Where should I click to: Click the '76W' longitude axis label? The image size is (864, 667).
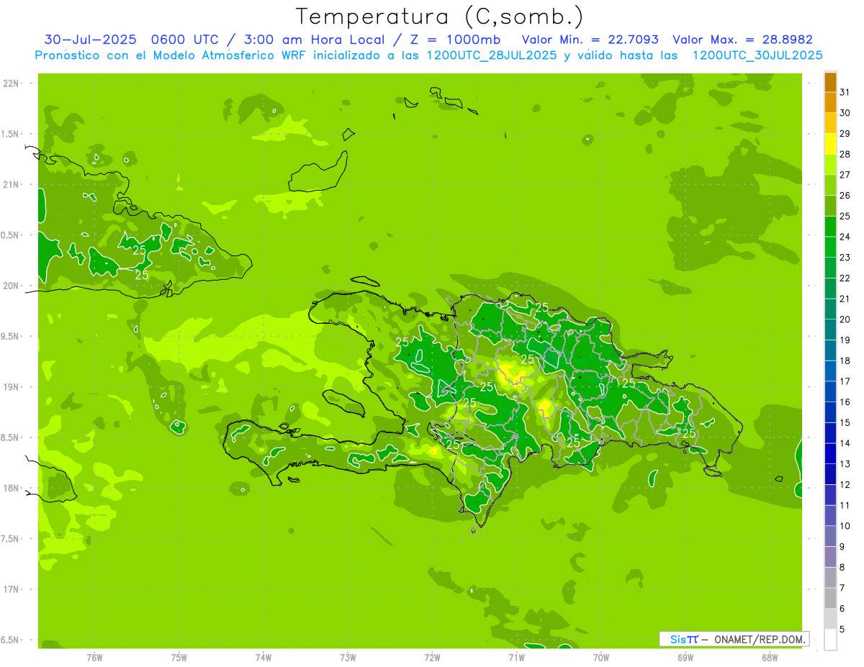[x=94, y=657]
